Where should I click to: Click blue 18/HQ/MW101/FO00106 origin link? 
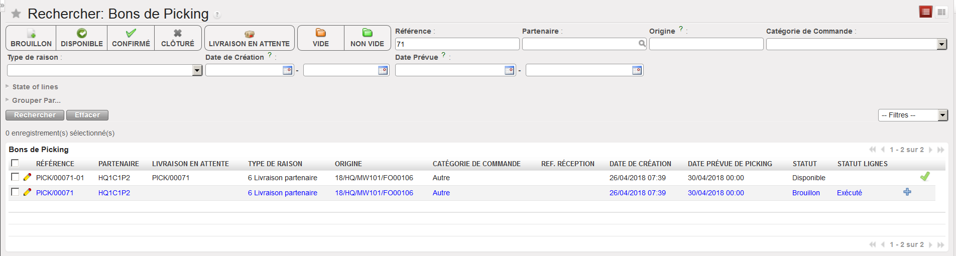pos(374,193)
